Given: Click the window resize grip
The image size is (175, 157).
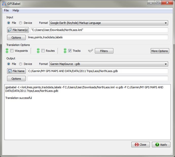Looking at the screenshot, I should click(171, 154).
